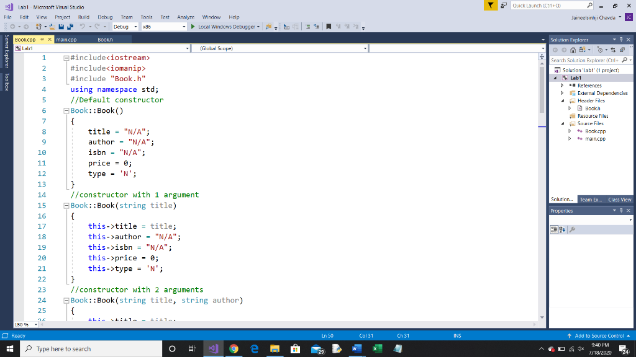Click the editor vertical scrollbar thumb
Viewport: 636px width, 357px height.
(542, 89)
